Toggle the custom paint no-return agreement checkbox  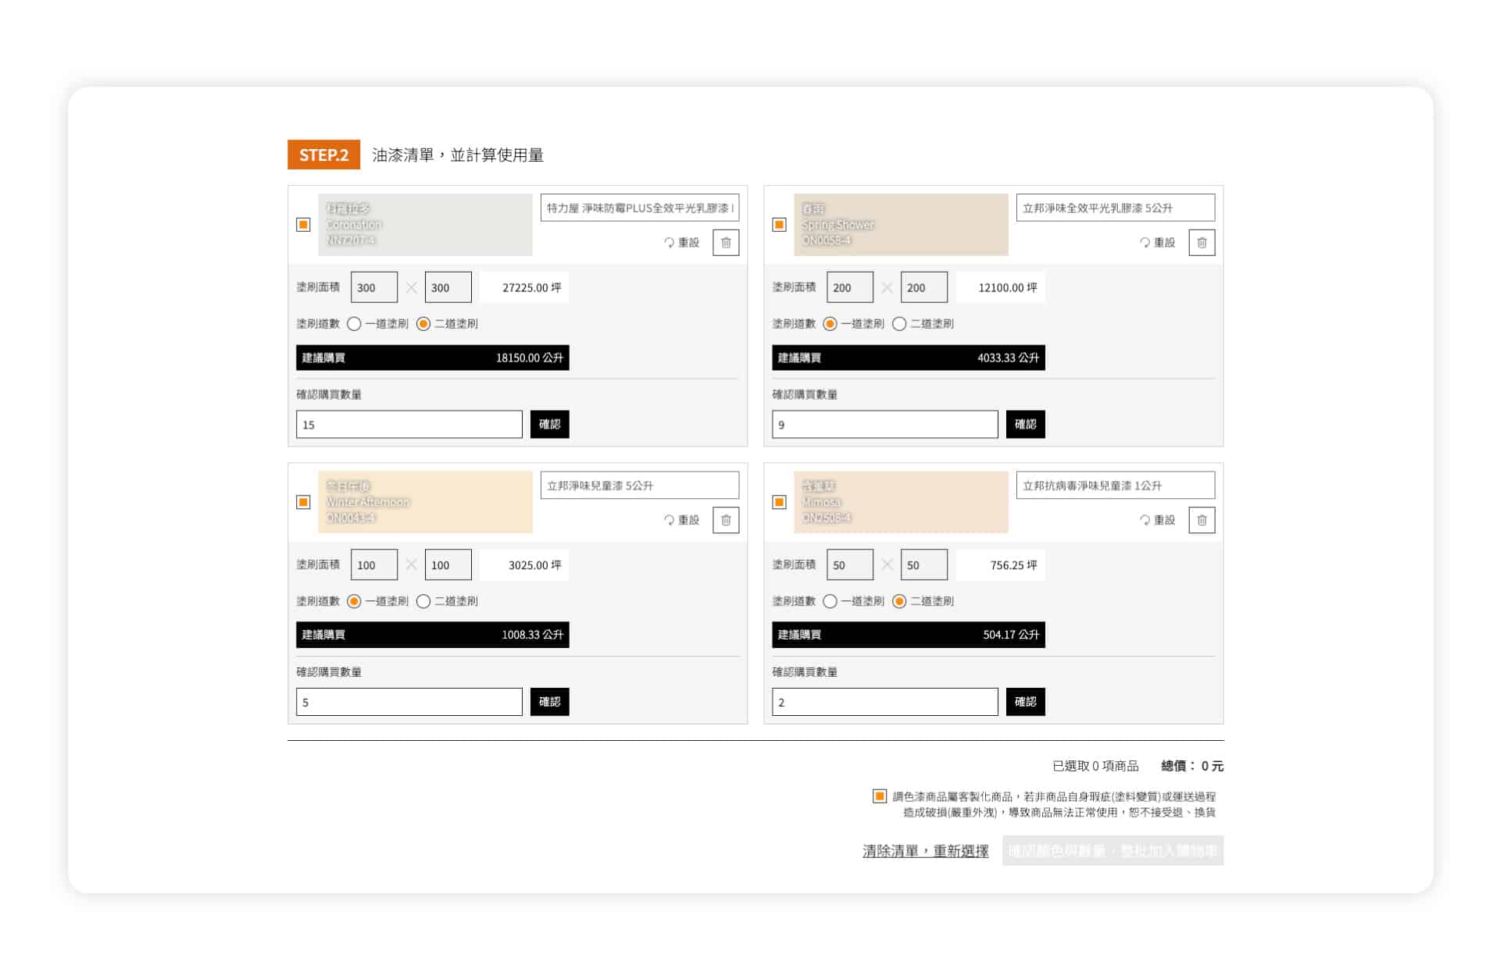(880, 796)
